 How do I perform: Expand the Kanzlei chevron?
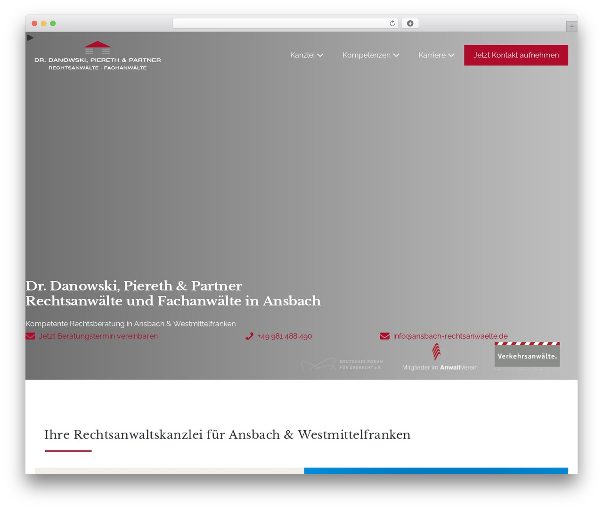320,55
